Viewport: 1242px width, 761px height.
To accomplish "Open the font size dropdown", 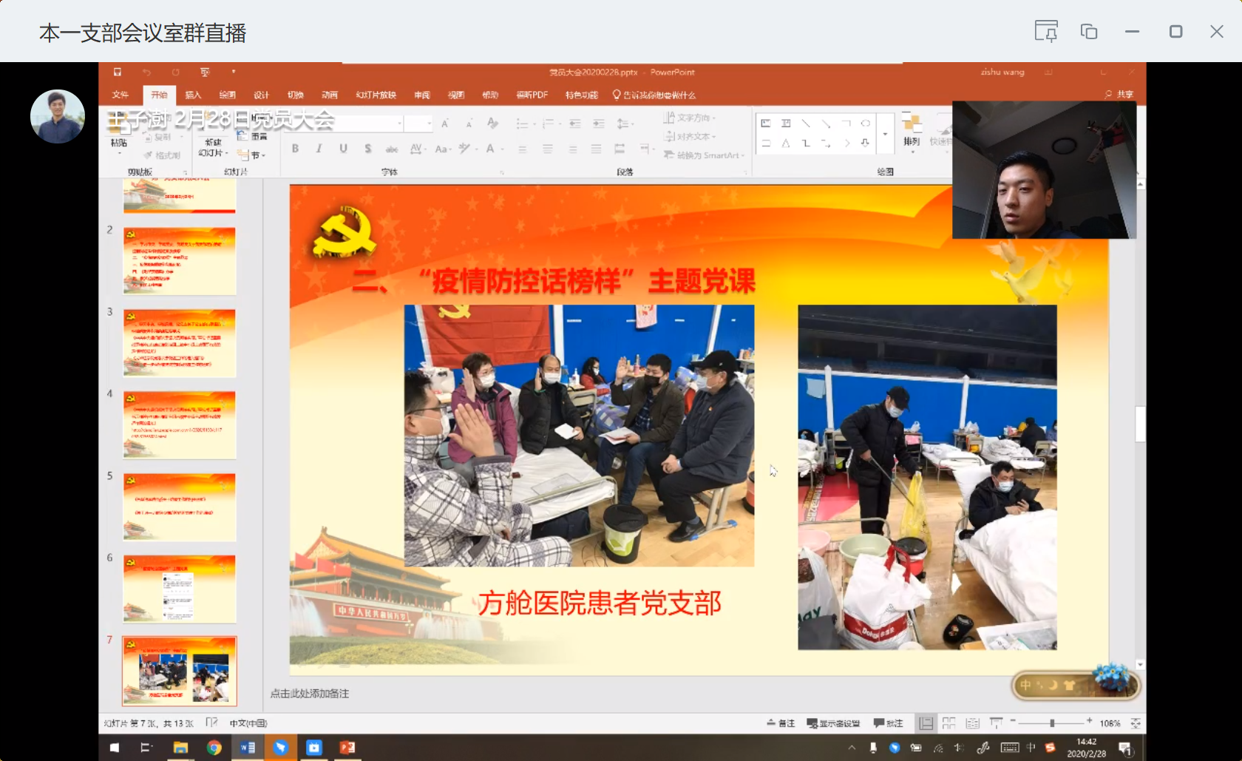I will pos(429,124).
